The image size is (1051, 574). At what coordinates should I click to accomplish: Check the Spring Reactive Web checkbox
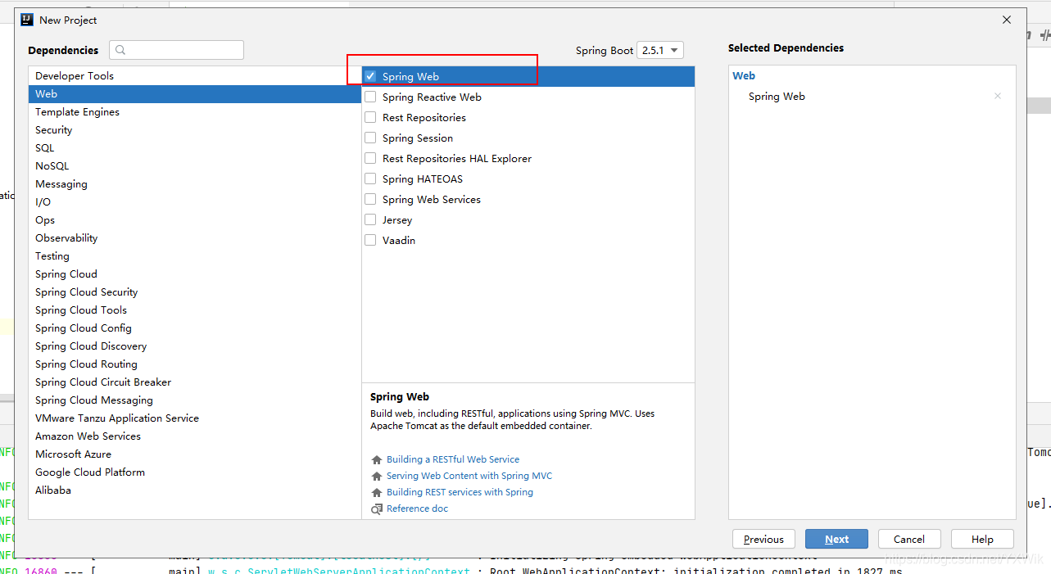point(370,97)
